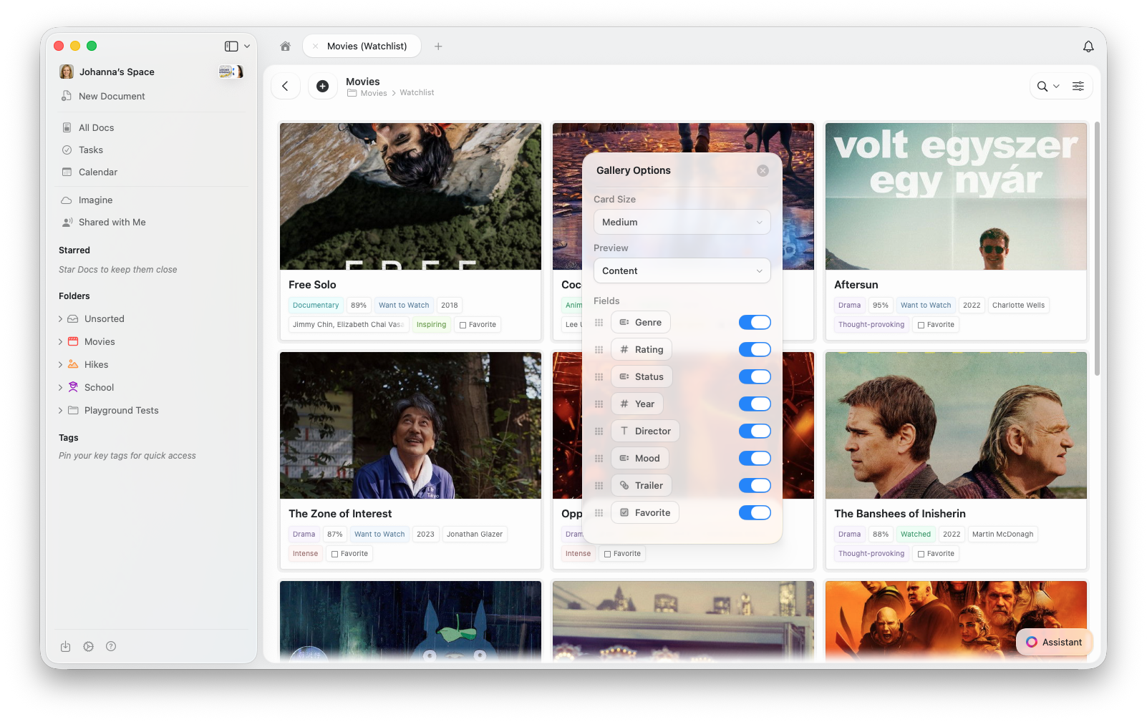Add new item with plus circle

(322, 86)
